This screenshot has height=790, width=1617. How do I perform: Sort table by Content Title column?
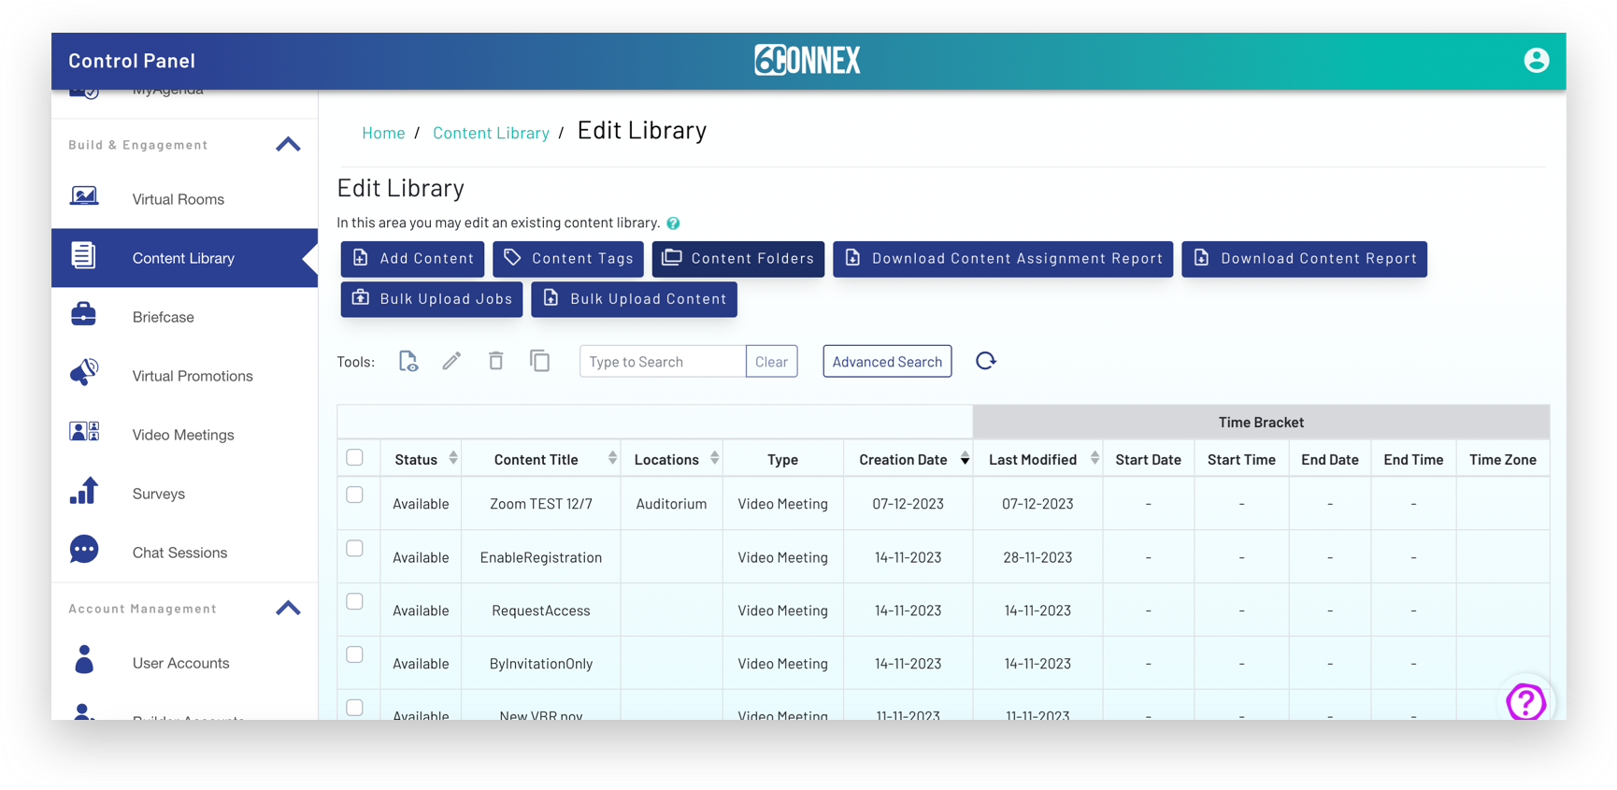coord(612,458)
